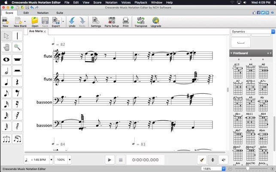Pick the whole note tool

click(x=6, y=59)
